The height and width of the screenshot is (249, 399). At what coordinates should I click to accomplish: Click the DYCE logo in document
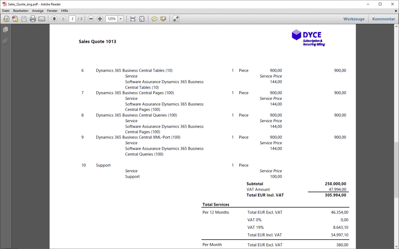coord(309,38)
